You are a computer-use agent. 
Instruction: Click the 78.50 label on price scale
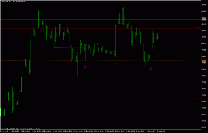pyautogui.click(x=204, y=108)
